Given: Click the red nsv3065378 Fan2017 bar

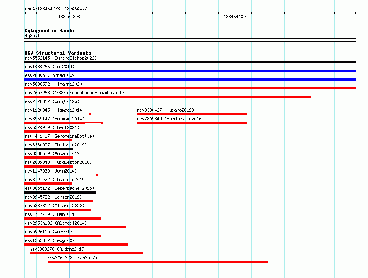Looking at the screenshot, I should click(x=158, y=262).
